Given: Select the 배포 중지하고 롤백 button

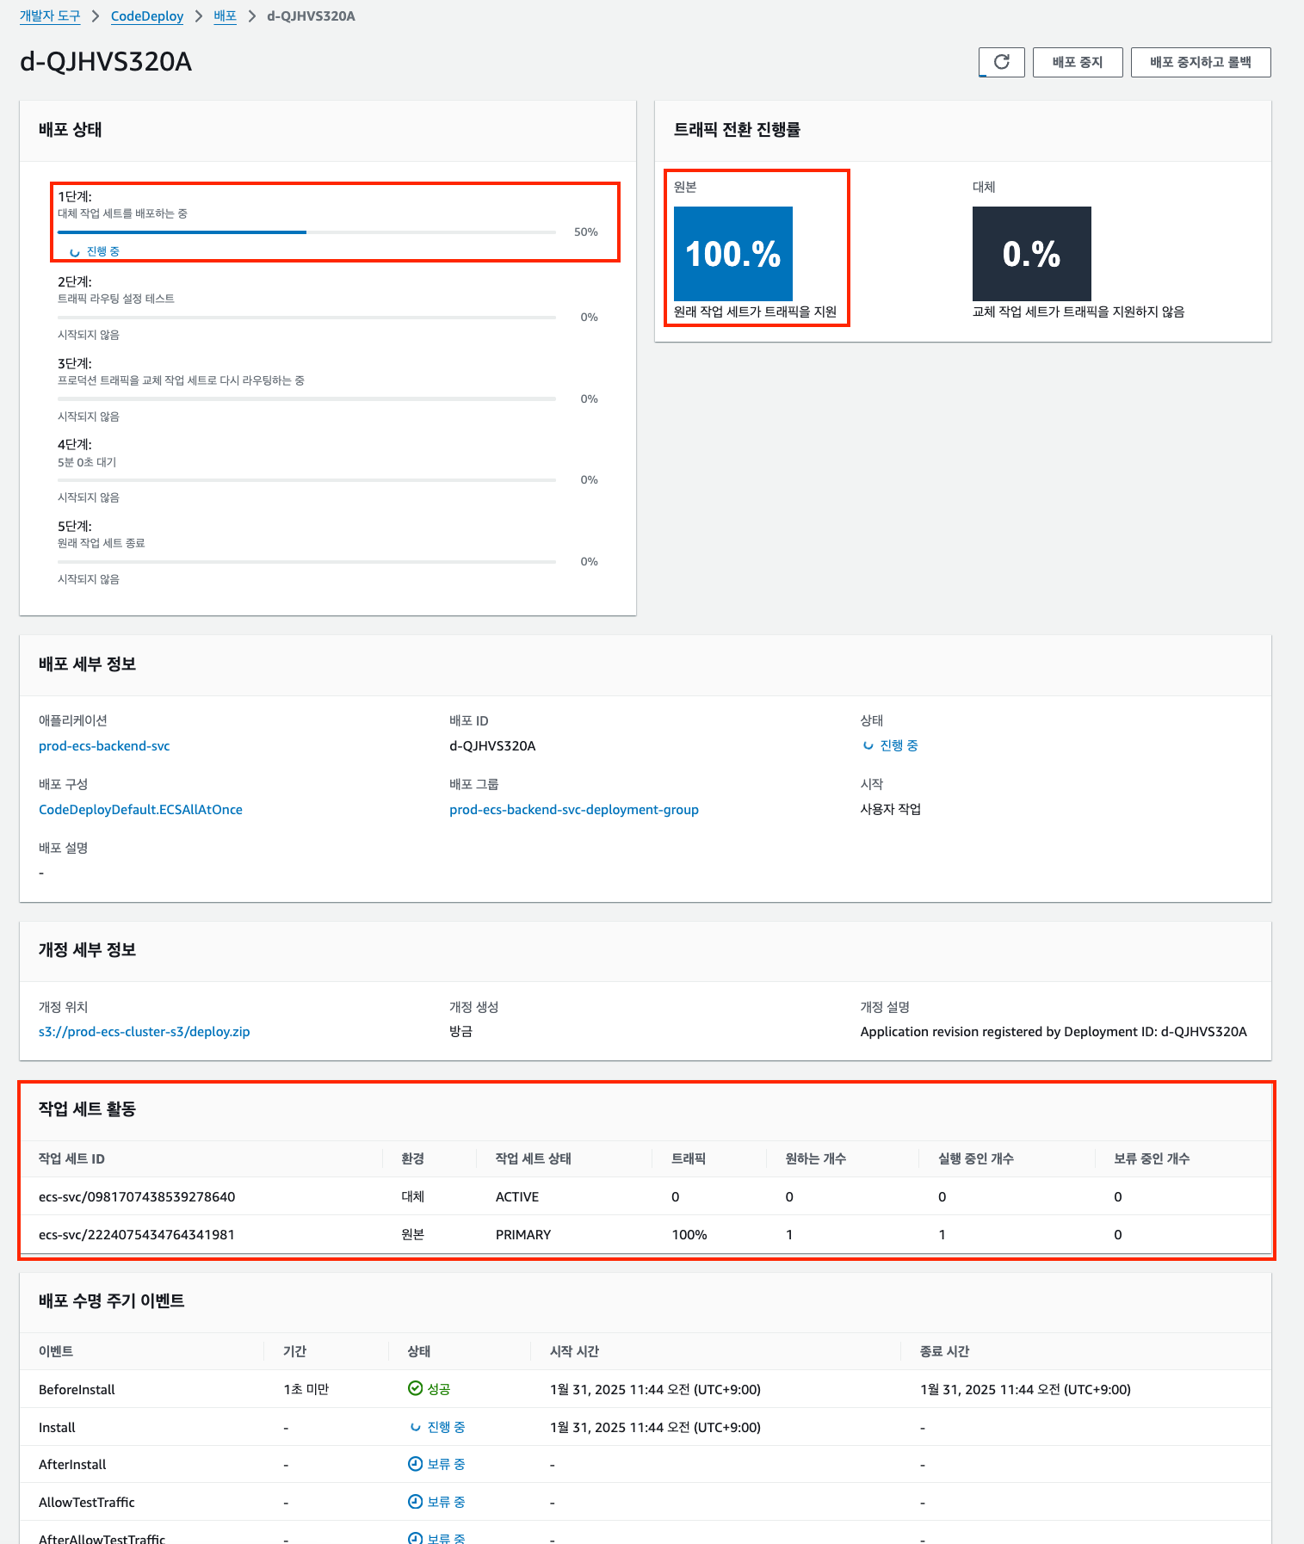Looking at the screenshot, I should [1201, 62].
